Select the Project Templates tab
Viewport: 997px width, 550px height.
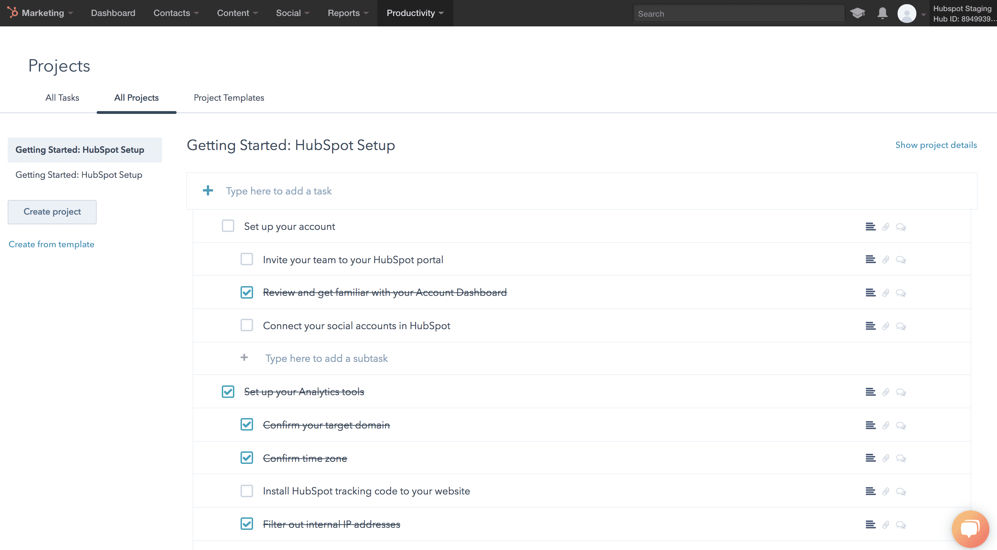pyautogui.click(x=228, y=98)
